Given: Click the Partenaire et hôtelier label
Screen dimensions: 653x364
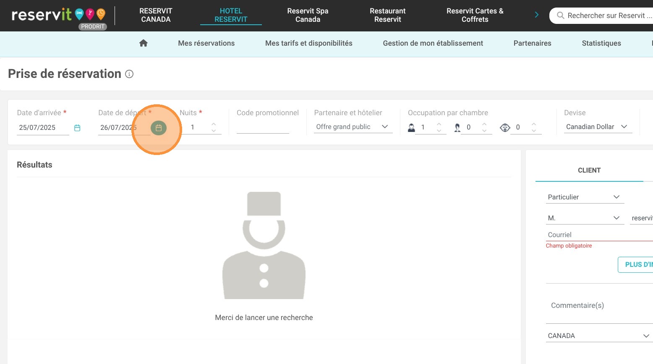Looking at the screenshot, I should pyautogui.click(x=348, y=113).
